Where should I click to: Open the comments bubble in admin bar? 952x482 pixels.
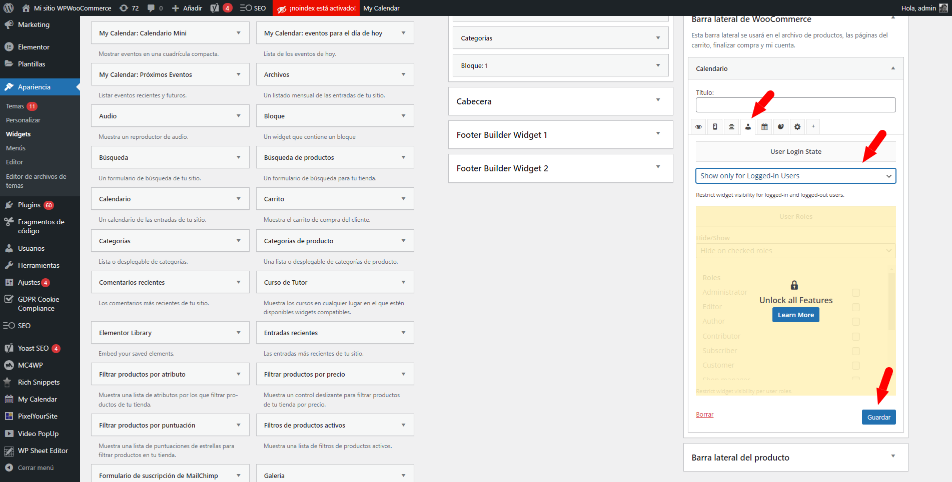click(155, 8)
